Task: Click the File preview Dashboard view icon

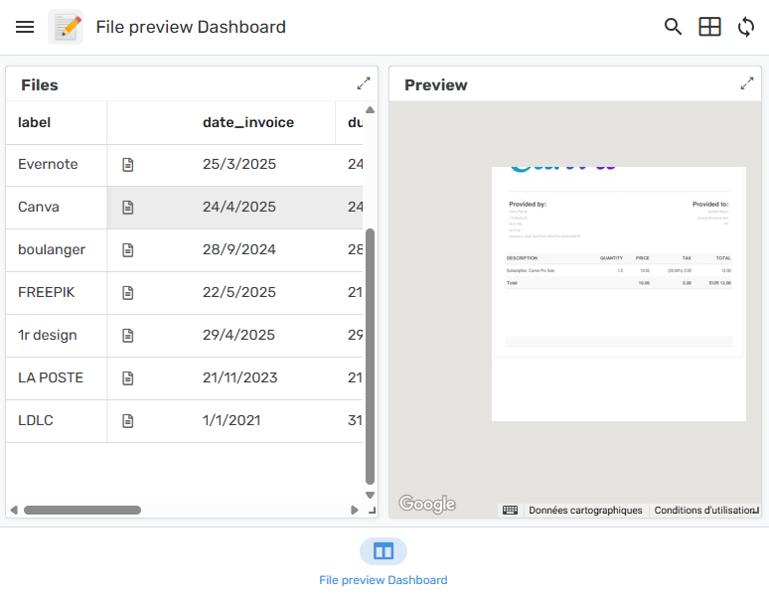Action: click(384, 551)
